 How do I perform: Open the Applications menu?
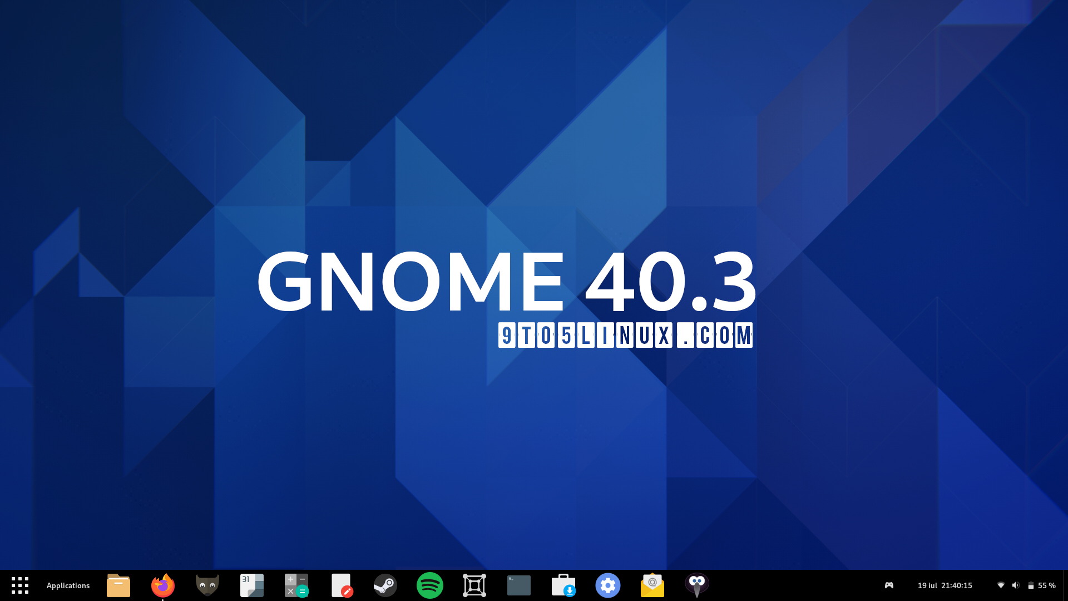click(68, 585)
